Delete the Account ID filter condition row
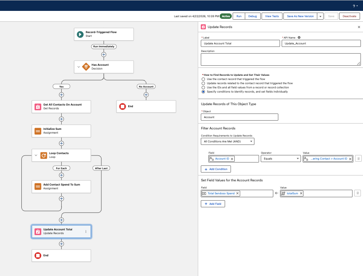The height and width of the screenshot is (276, 363). click(x=358, y=158)
